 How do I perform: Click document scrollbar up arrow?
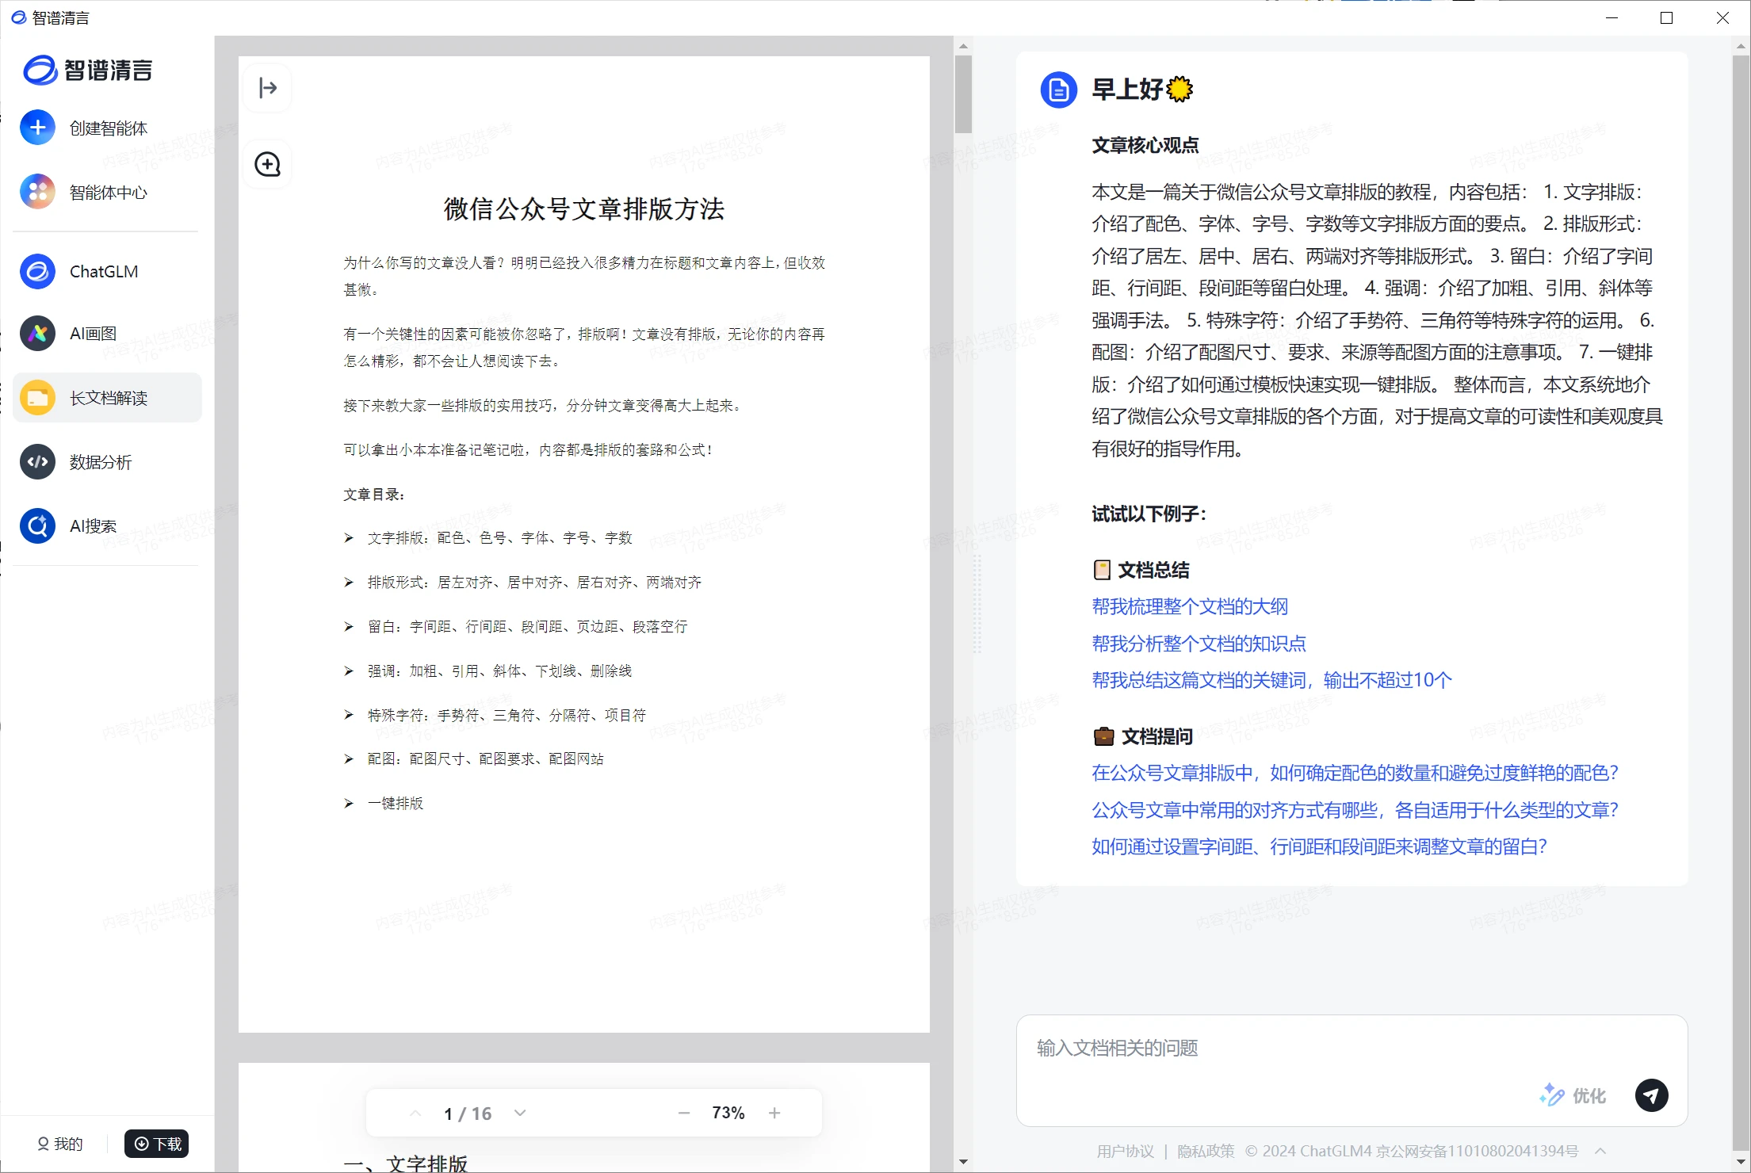963,46
